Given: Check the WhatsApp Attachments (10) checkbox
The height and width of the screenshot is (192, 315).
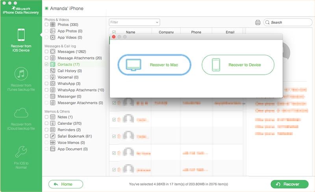Looking at the screenshot, I should point(46,90).
